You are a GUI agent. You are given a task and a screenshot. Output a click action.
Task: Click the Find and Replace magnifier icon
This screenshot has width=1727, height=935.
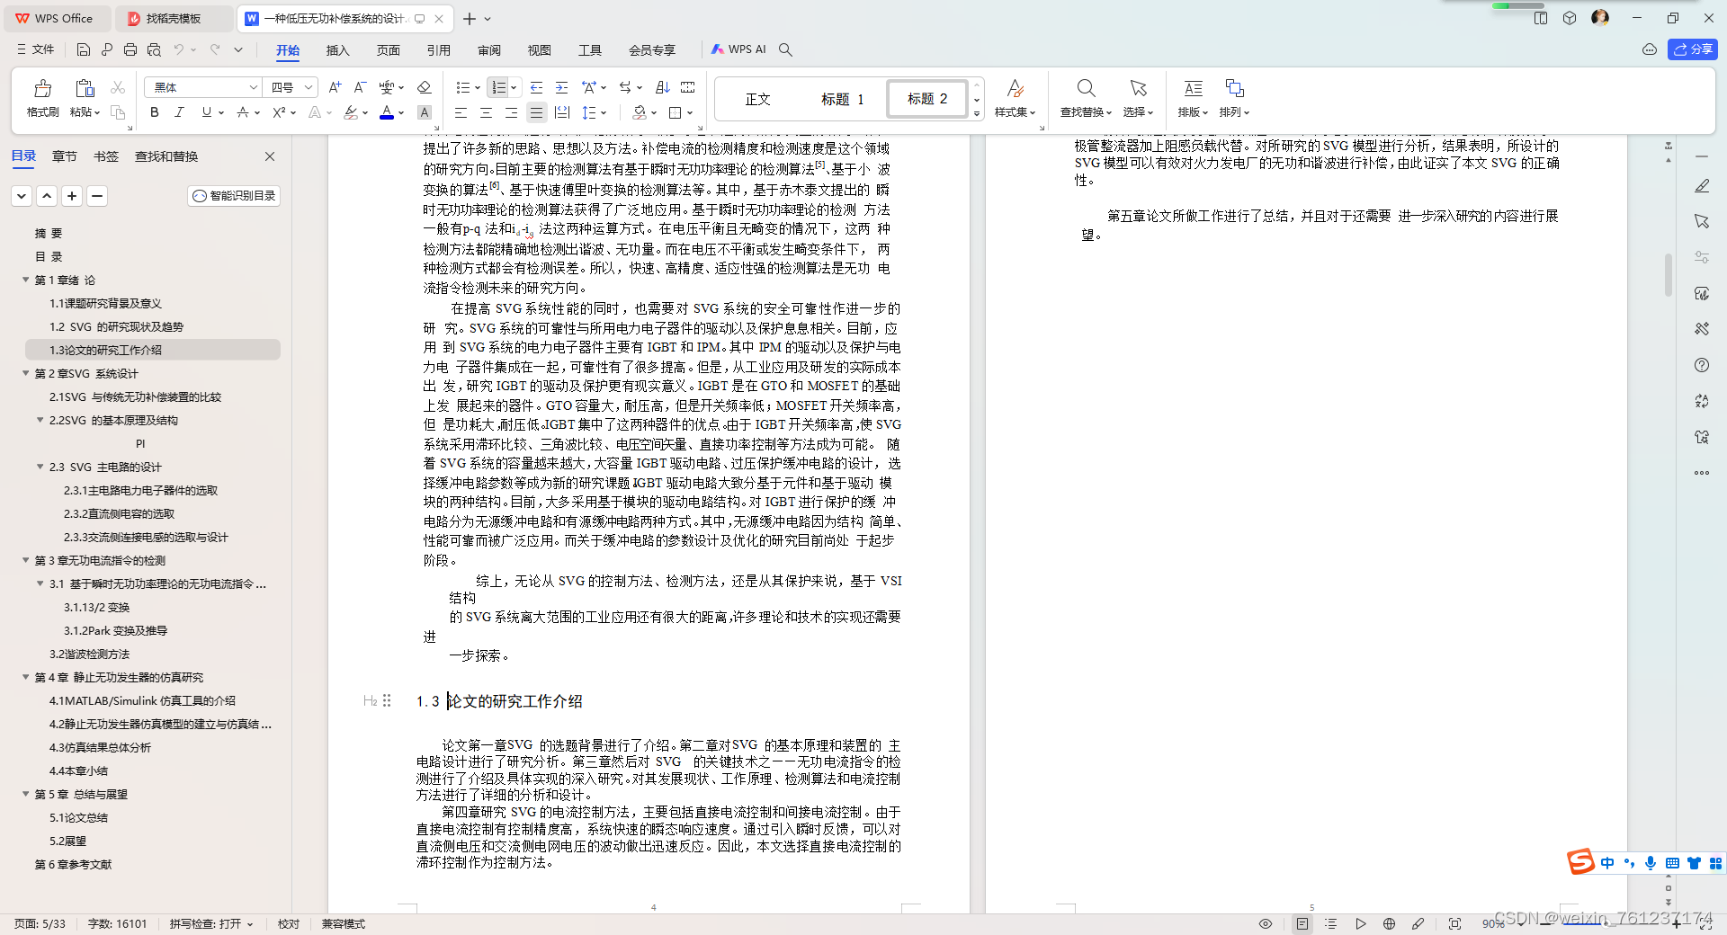[1086, 88]
